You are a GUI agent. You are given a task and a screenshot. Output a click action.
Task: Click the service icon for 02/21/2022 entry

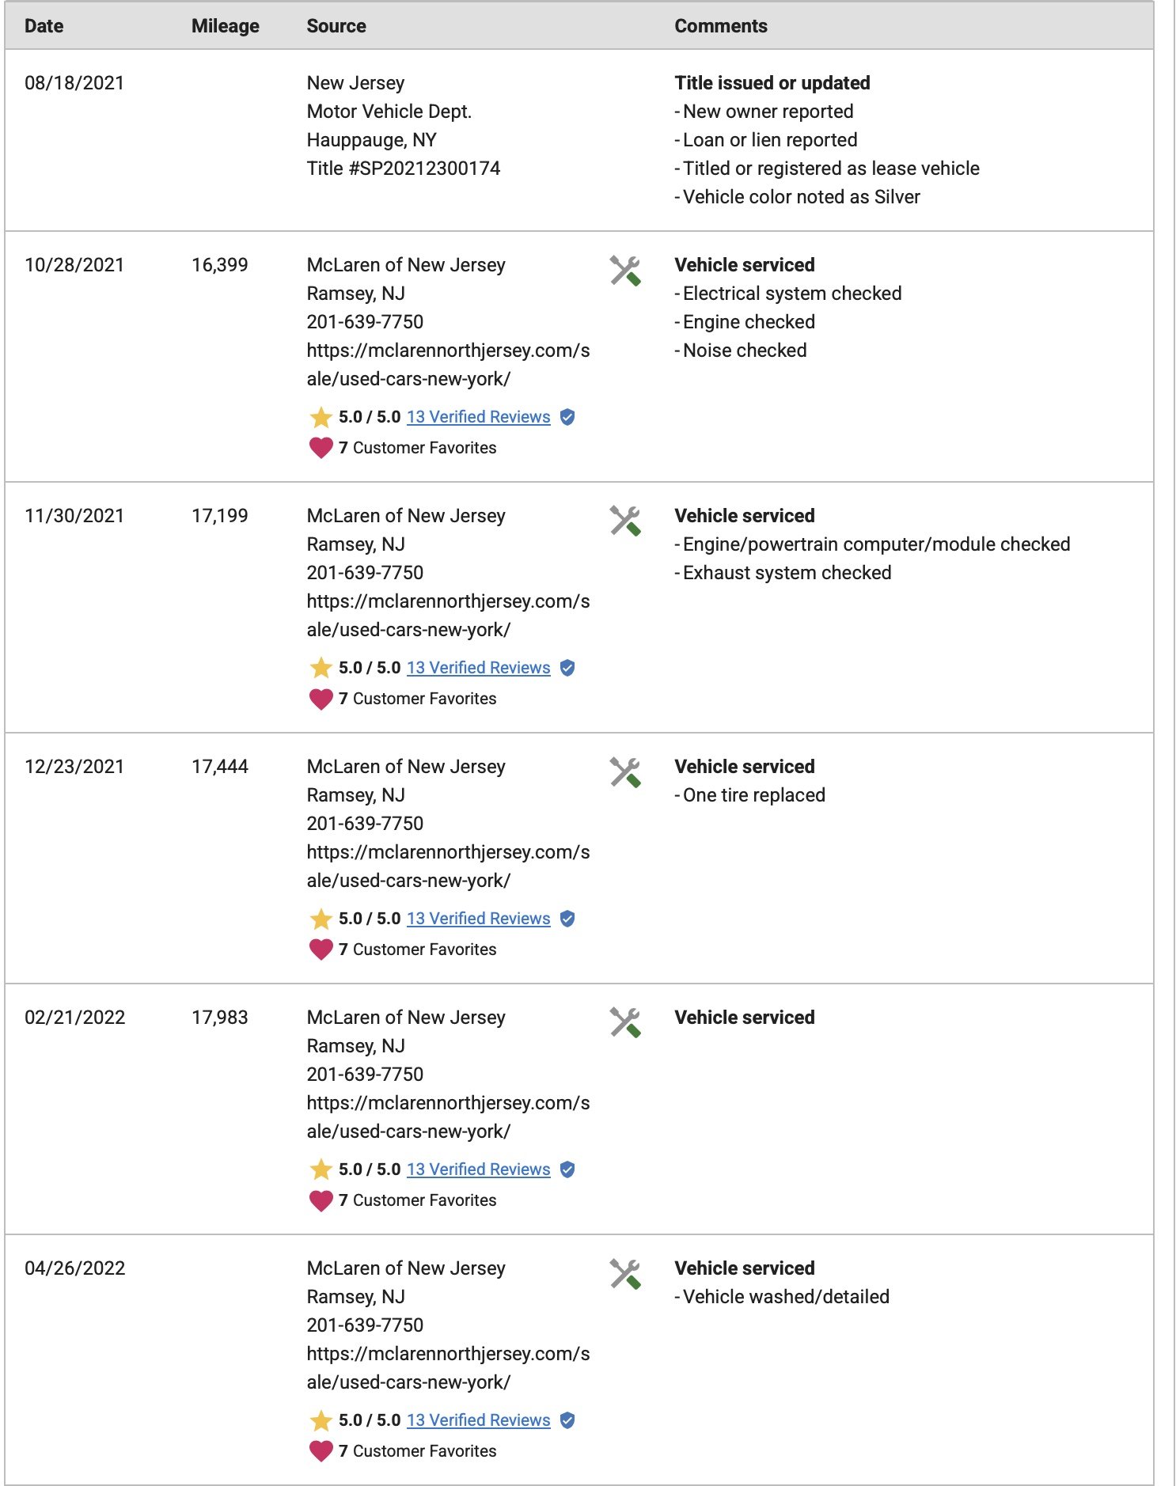point(625,1023)
